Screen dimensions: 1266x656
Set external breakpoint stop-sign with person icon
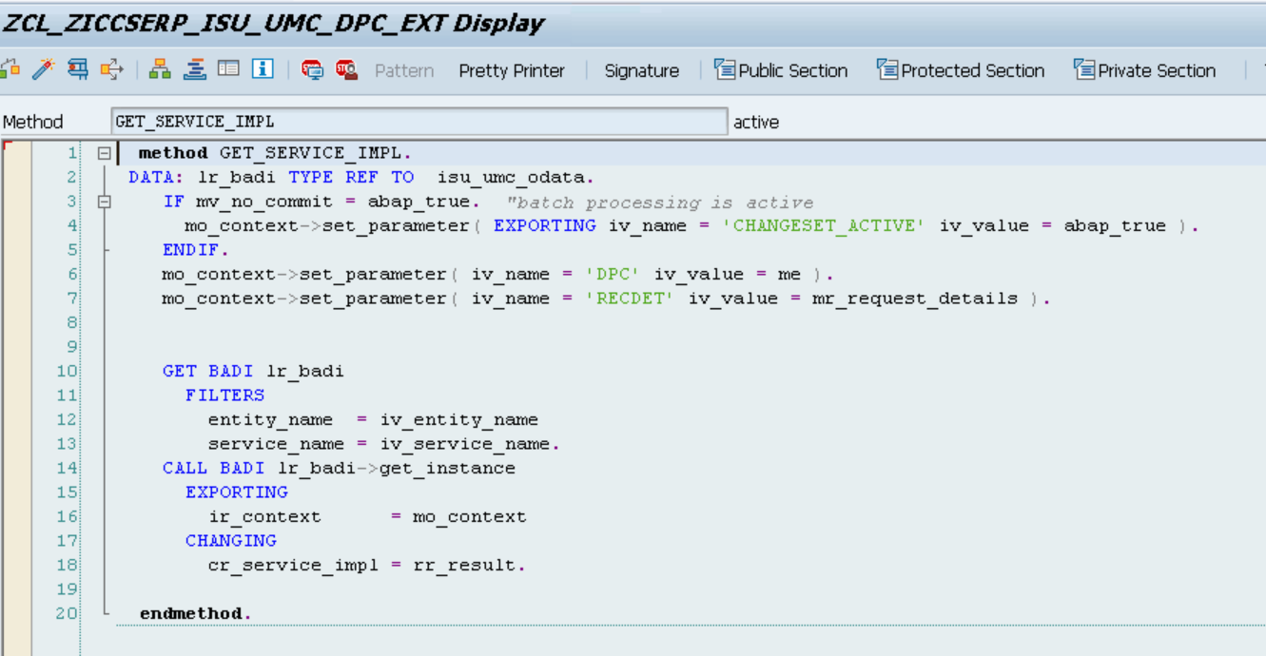(x=346, y=69)
